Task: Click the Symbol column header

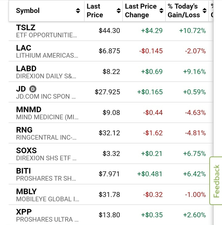Action: point(28,11)
